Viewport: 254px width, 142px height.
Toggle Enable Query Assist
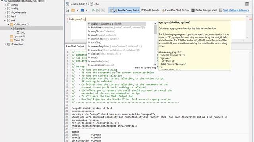click(126, 10)
